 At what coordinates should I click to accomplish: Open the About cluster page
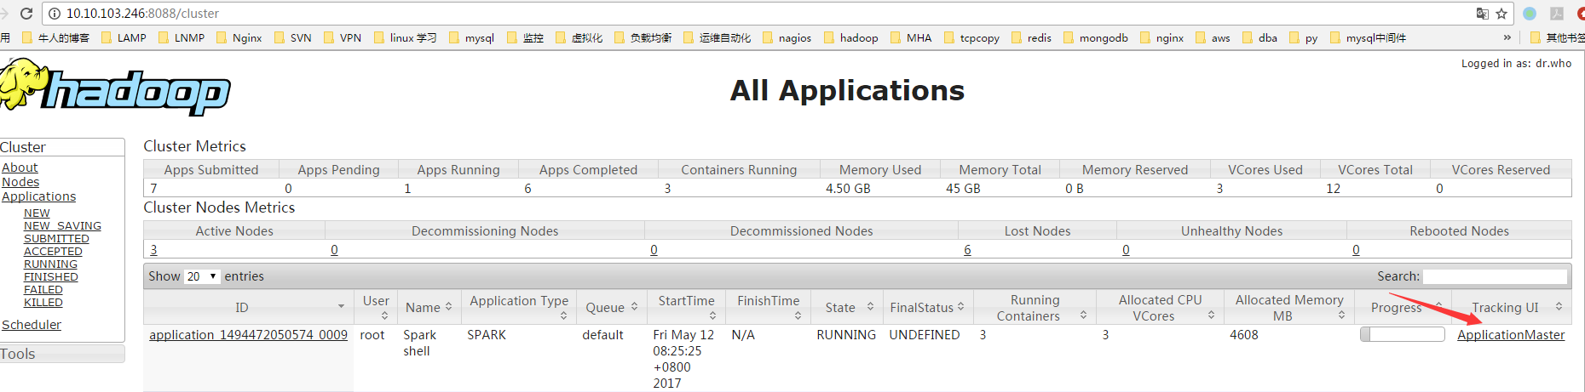(20, 168)
